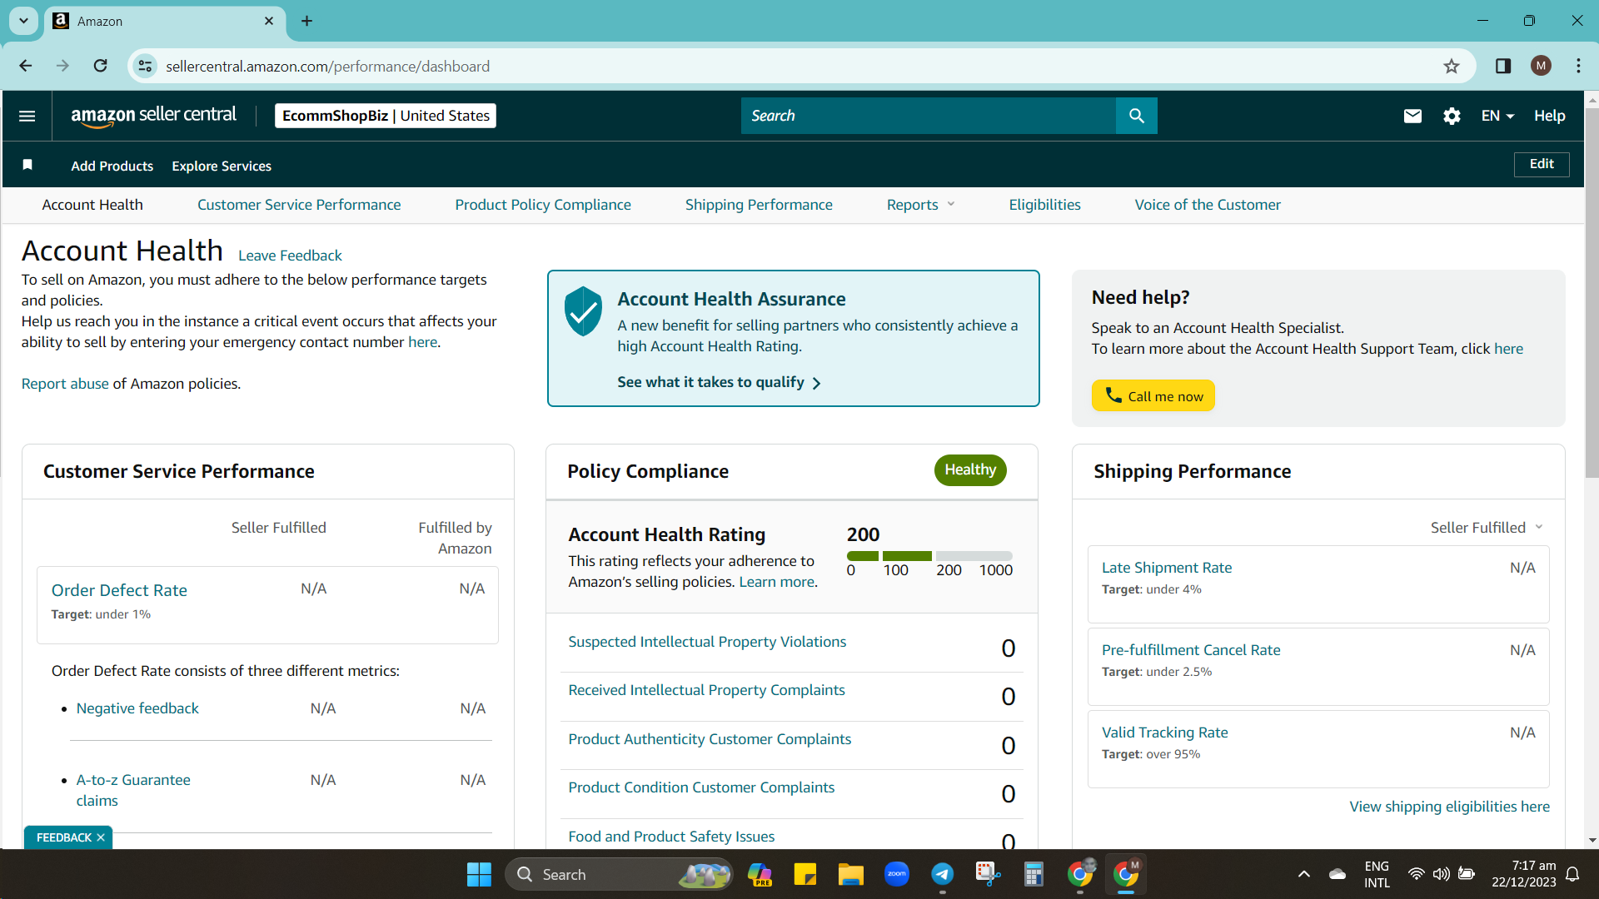Open Snipping Tool from the taskbar

tap(988, 874)
